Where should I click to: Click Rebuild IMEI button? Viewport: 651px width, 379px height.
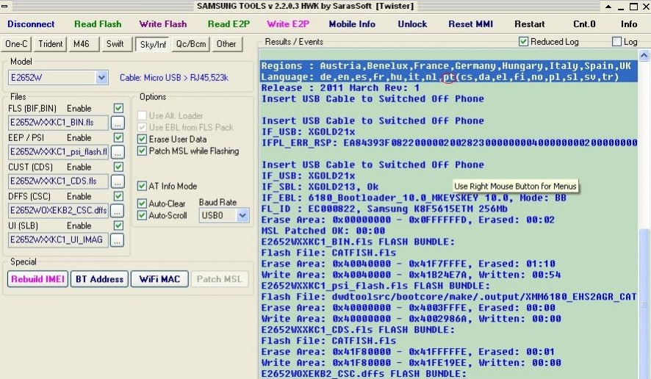37,279
